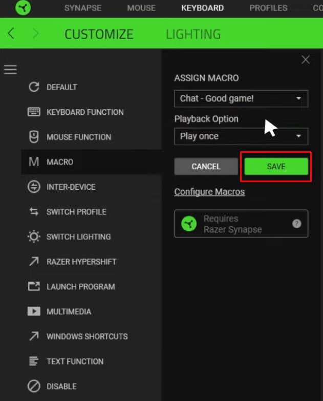Open the hamburger menu icon
This screenshot has width=323, height=401.
point(10,69)
